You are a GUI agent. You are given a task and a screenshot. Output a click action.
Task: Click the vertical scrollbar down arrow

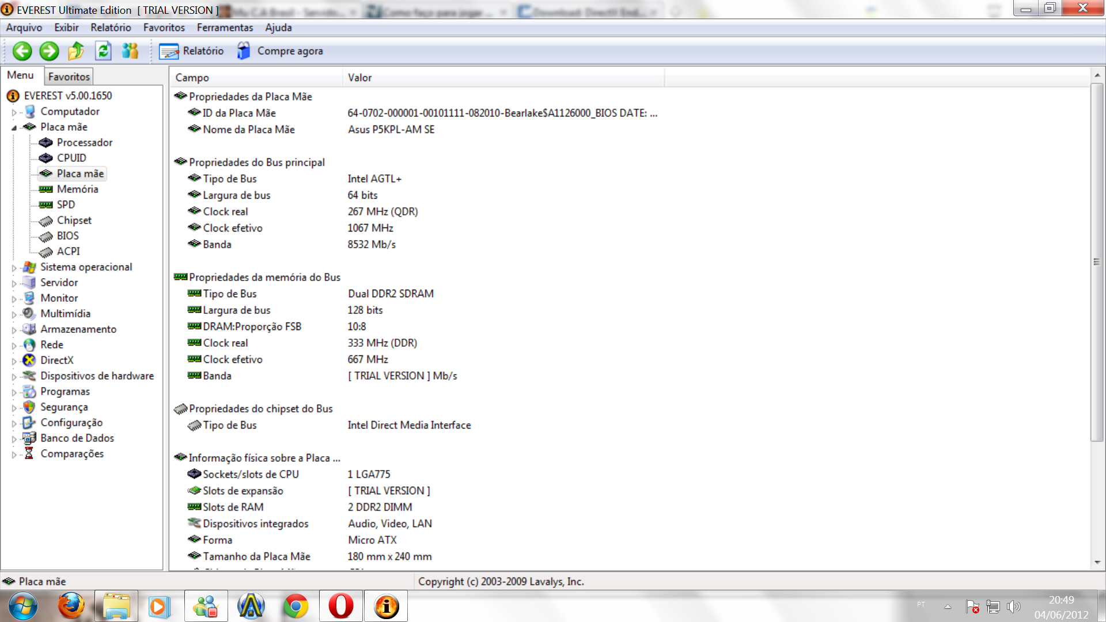point(1097,562)
